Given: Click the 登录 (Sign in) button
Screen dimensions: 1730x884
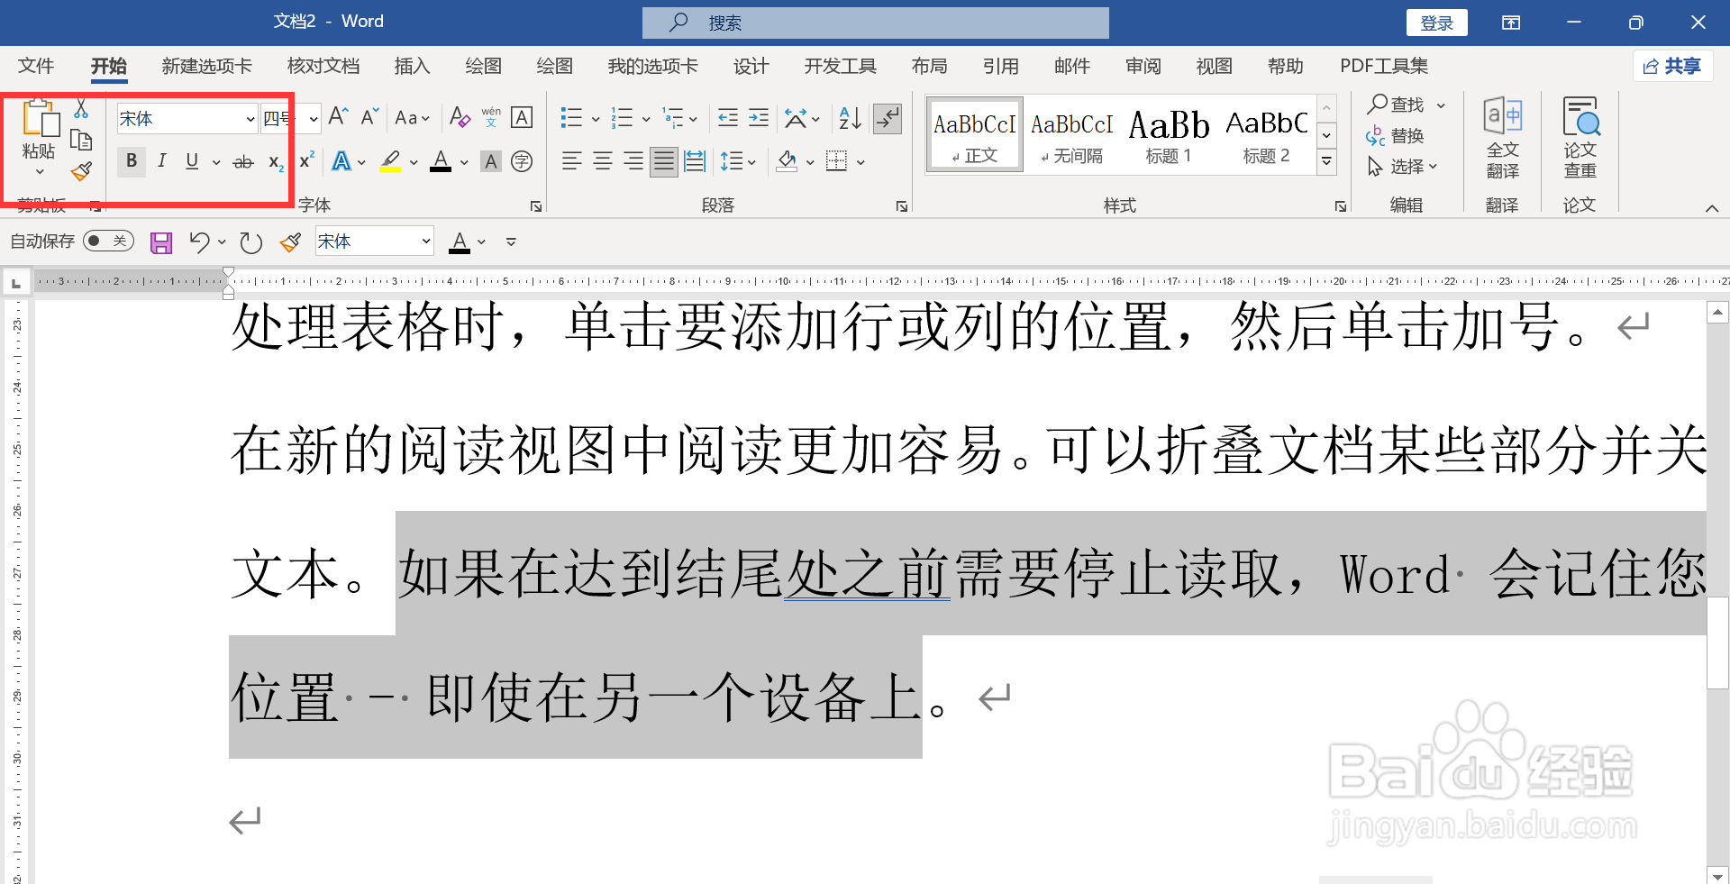Looking at the screenshot, I should (1437, 23).
